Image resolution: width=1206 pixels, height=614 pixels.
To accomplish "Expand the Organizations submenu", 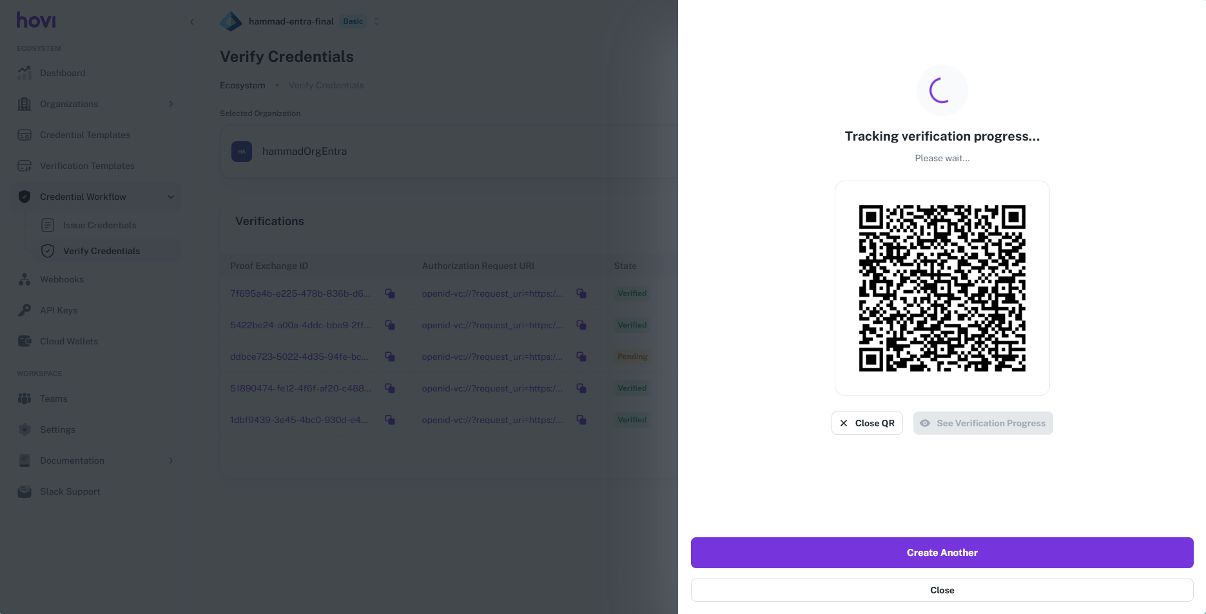I will (x=171, y=104).
